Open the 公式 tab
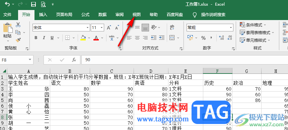The width and height of the screenshot is (288, 130). [x=85, y=15]
